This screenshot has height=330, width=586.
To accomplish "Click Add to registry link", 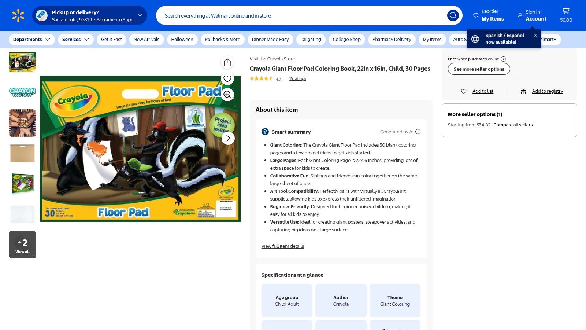I will 548,91.
